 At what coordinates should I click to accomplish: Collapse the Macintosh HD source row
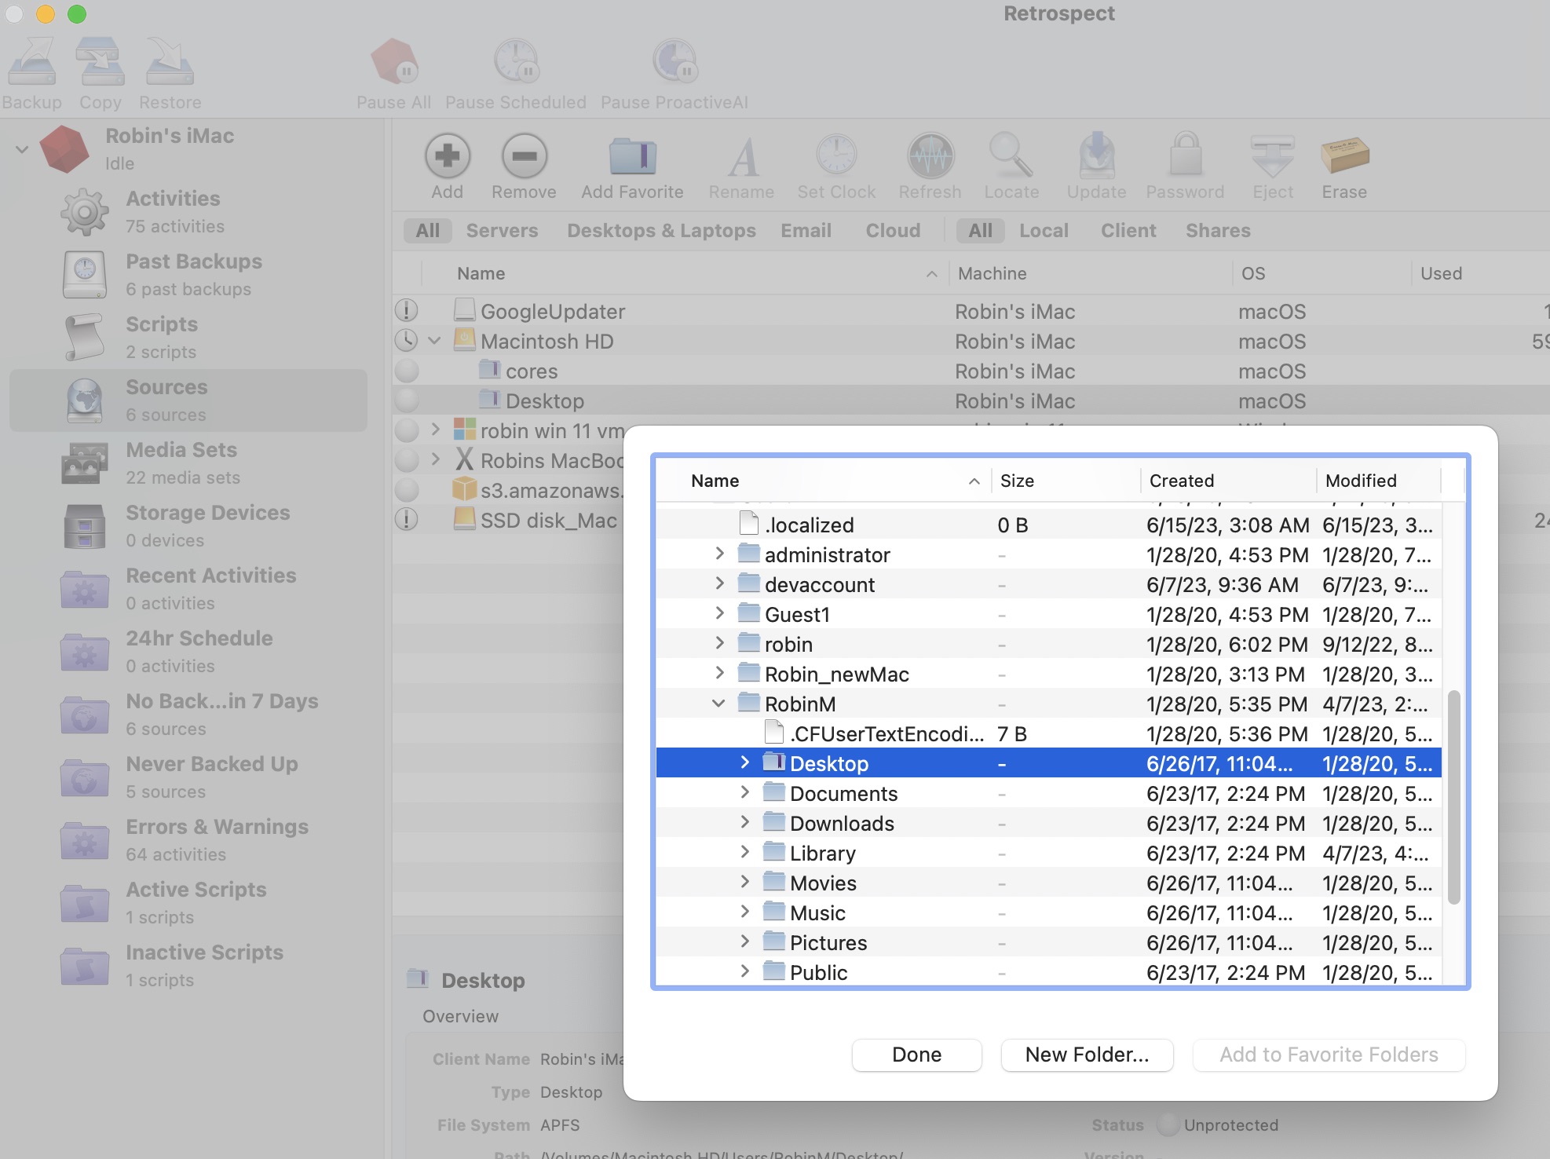point(434,341)
